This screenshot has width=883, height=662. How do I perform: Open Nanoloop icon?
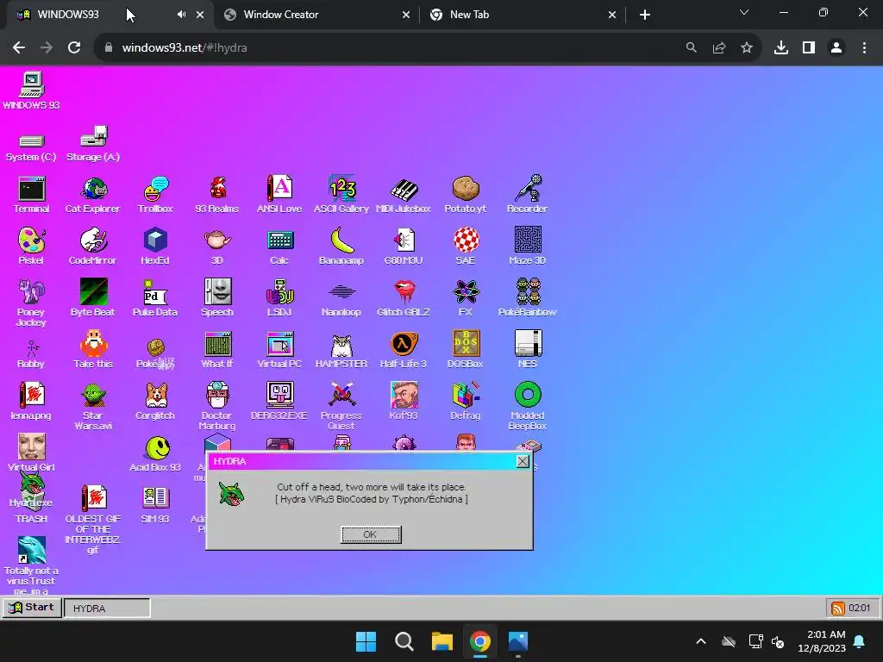coord(341,297)
